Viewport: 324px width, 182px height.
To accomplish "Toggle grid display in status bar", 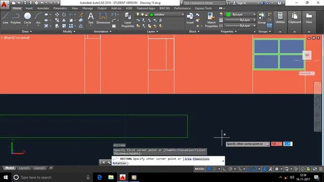I will click(209, 169).
